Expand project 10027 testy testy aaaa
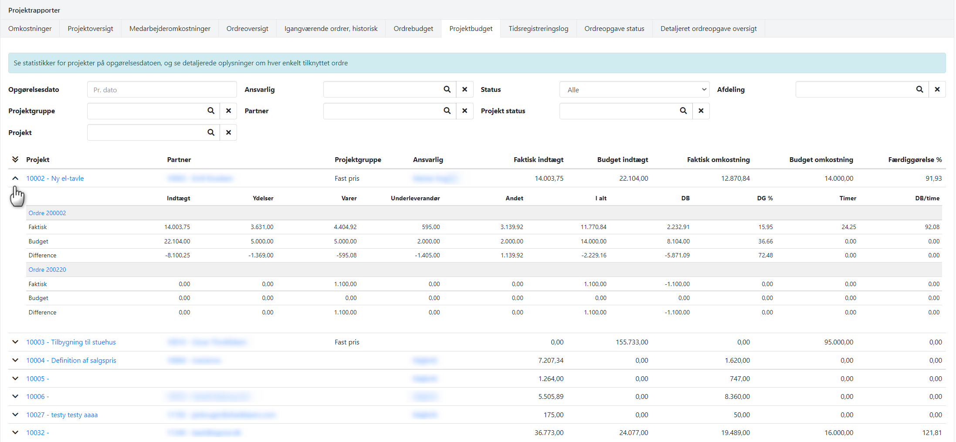The image size is (956, 442). point(15,415)
